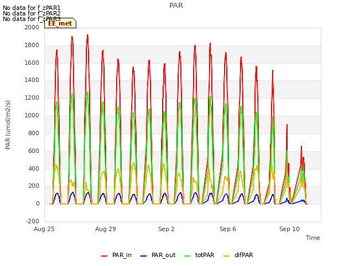This screenshot has width=354, height=266.
Task: Click the No data for f_zPAR2 message
Action: coord(32,13)
